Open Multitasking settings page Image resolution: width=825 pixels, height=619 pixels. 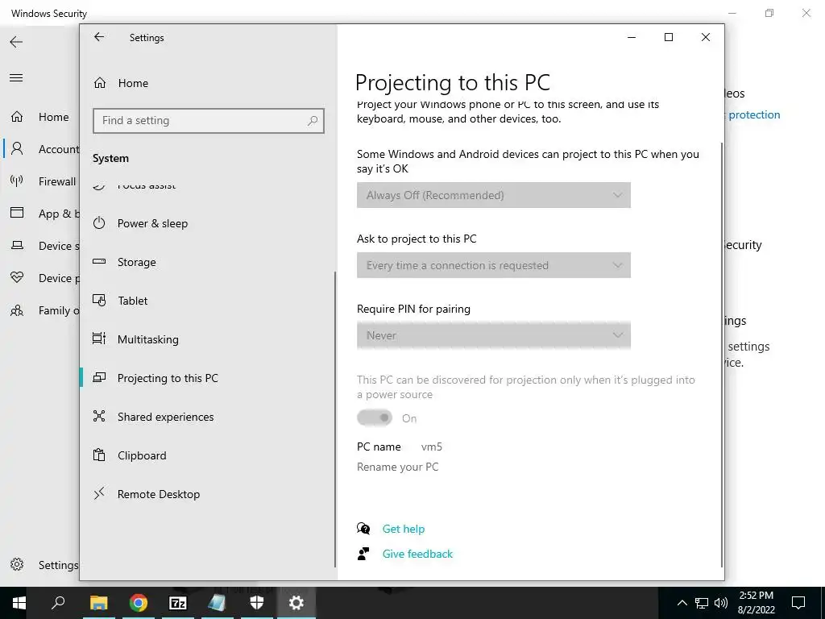209,339
